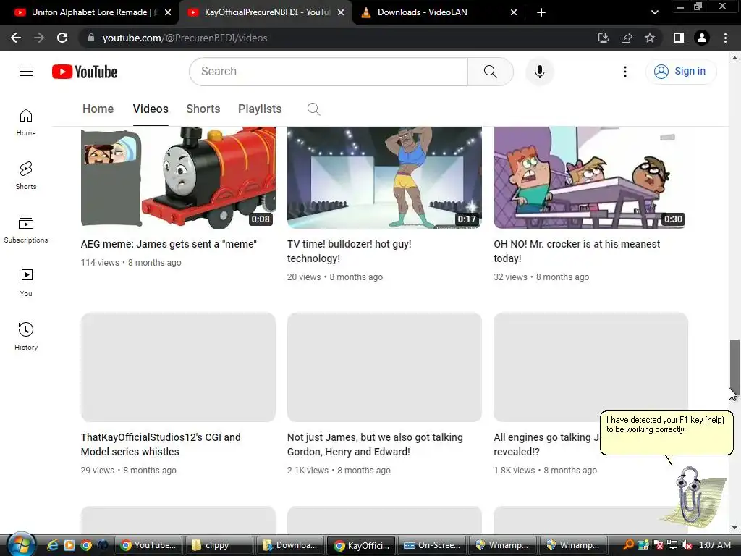Open Chrome's three-dot menu
741x556 pixels.
click(x=725, y=38)
